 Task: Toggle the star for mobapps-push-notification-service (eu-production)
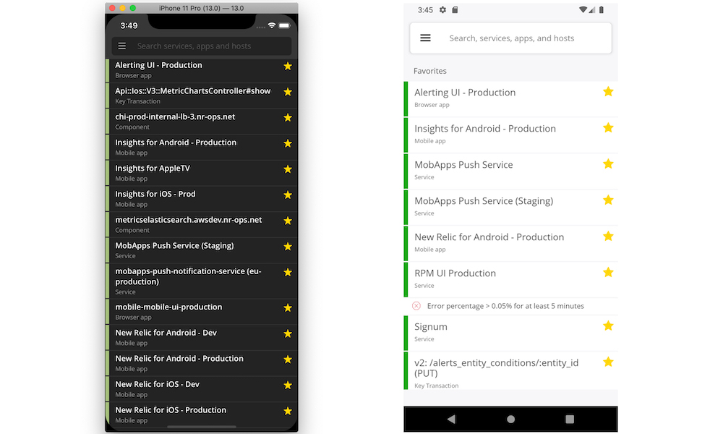pos(288,272)
